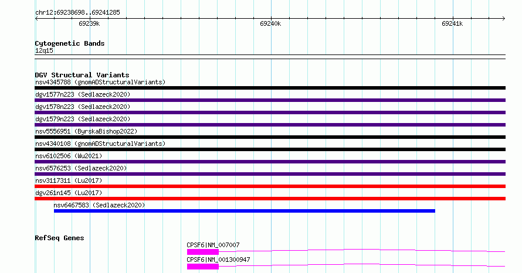Image resolution: width=522 pixels, height=273 pixels.
Task: Open gene label CPSF6|NM_007007
Action: coord(213,245)
